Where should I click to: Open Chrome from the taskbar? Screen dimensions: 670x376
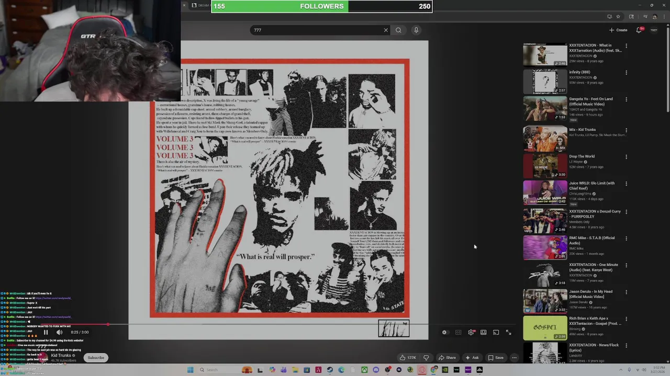[433, 370]
